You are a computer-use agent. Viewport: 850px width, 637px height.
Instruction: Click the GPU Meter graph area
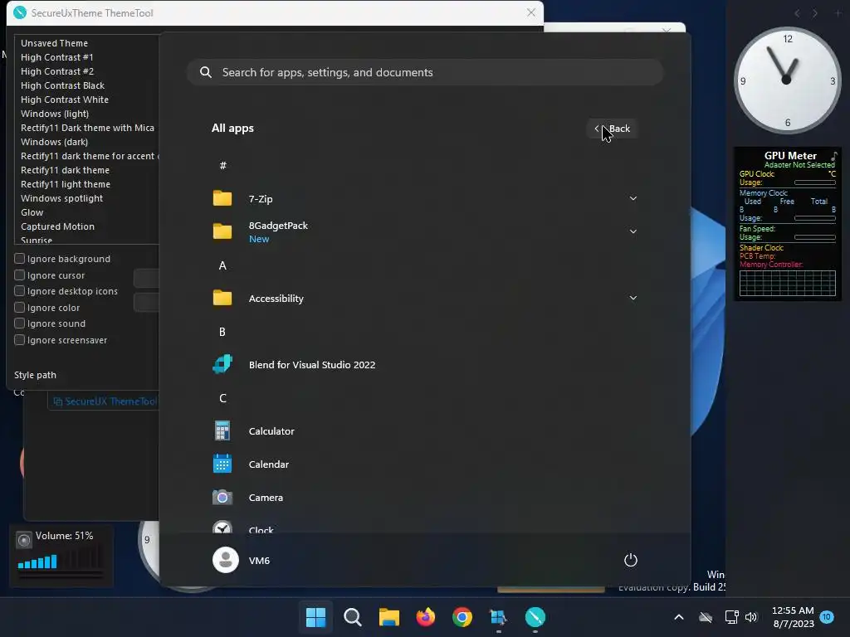pyautogui.click(x=787, y=283)
